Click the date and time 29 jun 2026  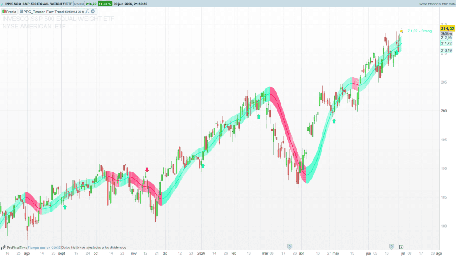[x=130, y=4]
